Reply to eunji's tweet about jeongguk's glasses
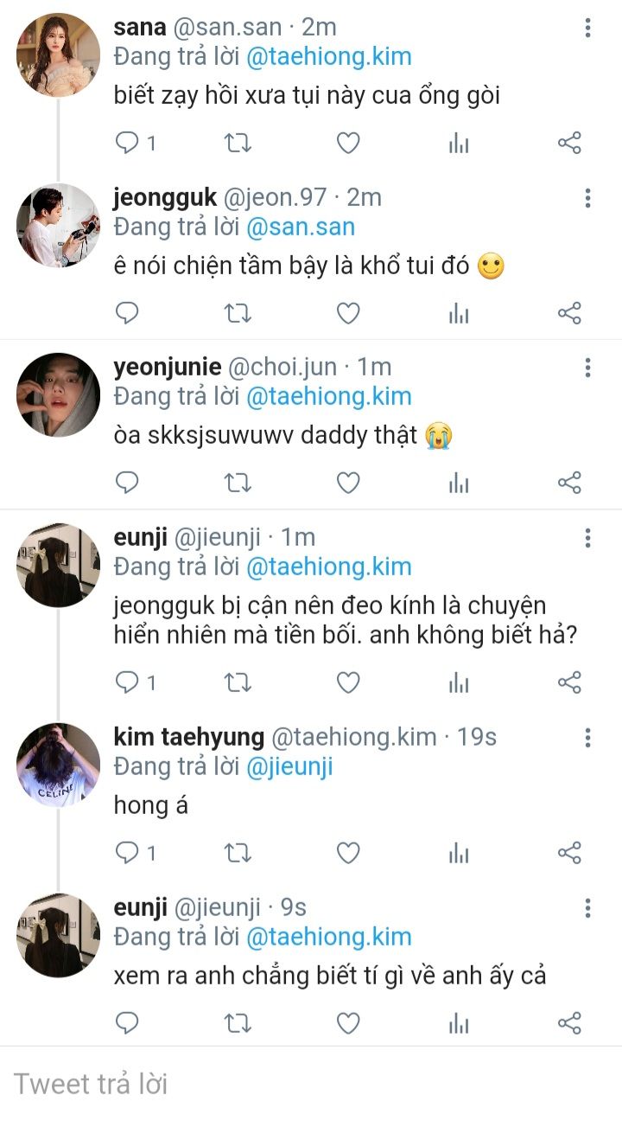The image size is (622, 1121). click(128, 682)
